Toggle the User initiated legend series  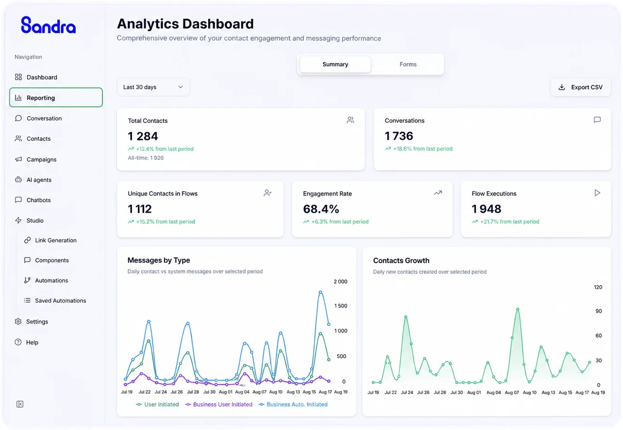point(157,404)
